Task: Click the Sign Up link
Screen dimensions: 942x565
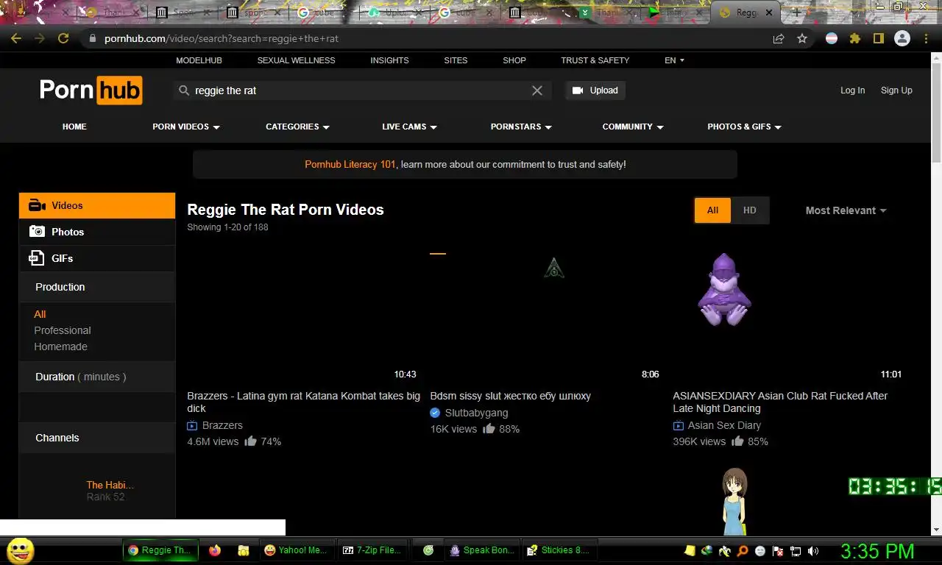Action: click(896, 90)
